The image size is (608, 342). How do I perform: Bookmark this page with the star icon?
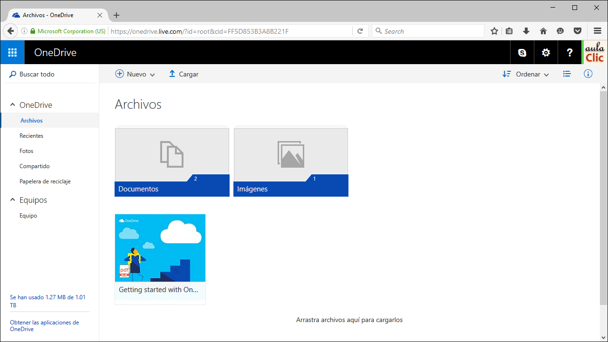coord(494,31)
